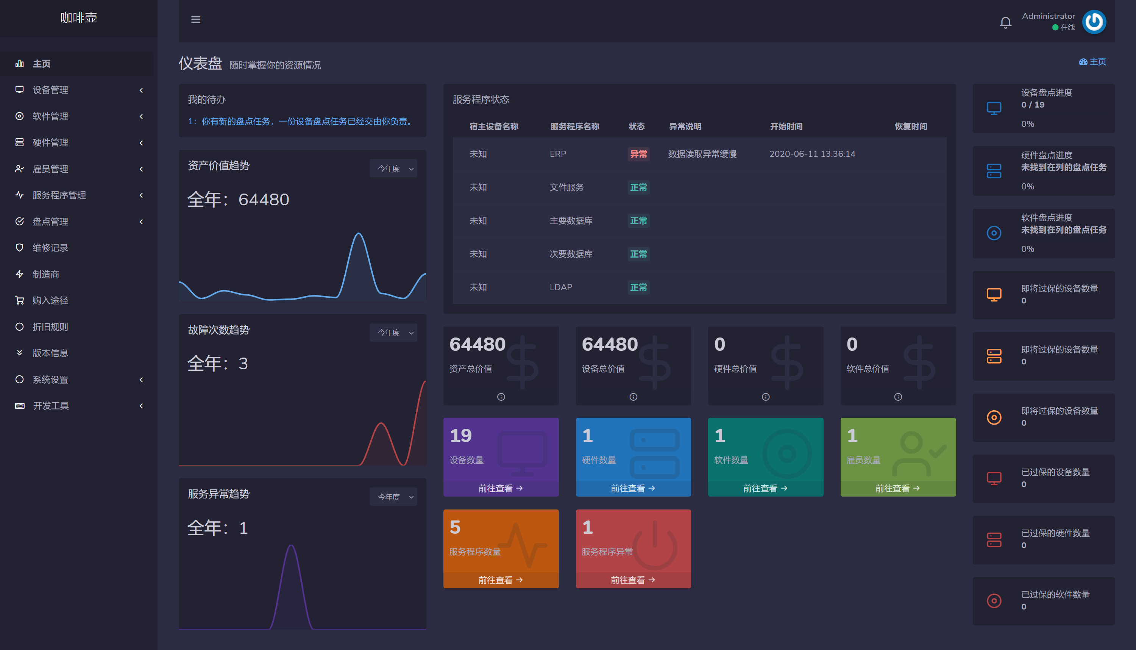Open 今年度 dropdown in 资产价值趋势 panel
Viewport: 1136px width, 650px height.
coord(393,168)
